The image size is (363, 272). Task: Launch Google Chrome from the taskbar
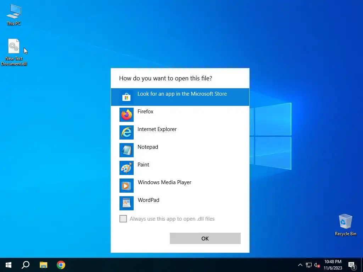point(61,265)
